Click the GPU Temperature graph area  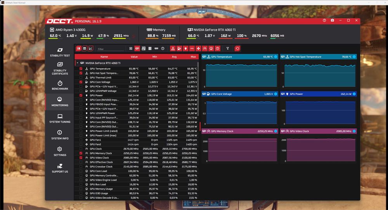241,75
